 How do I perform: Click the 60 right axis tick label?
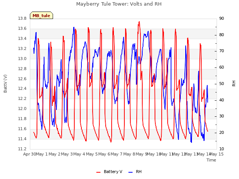click(221, 67)
